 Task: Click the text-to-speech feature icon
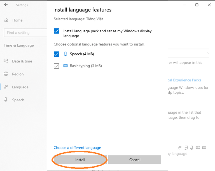[186, 148]
